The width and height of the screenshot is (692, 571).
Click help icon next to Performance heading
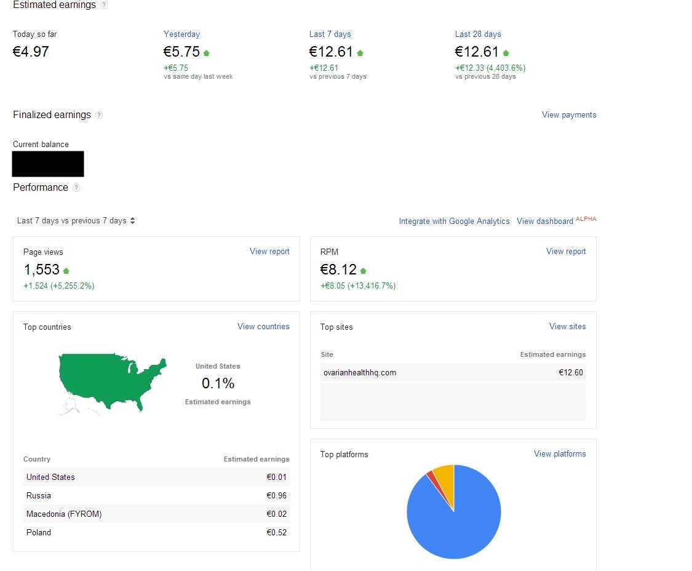click(76, 188)
